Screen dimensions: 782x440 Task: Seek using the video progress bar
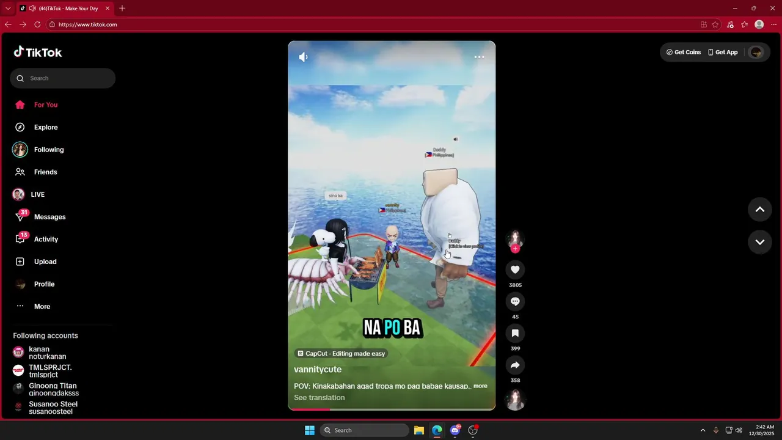point(392,409)
